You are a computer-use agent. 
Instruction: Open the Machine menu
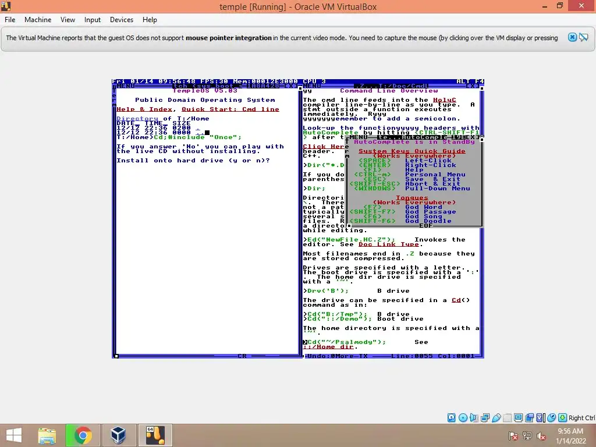coord(38,20)
